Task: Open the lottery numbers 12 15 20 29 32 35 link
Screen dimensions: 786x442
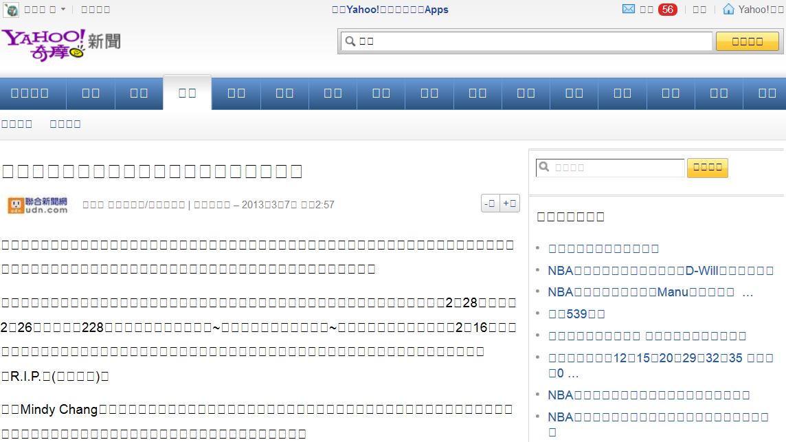Action: click(661, 365)
